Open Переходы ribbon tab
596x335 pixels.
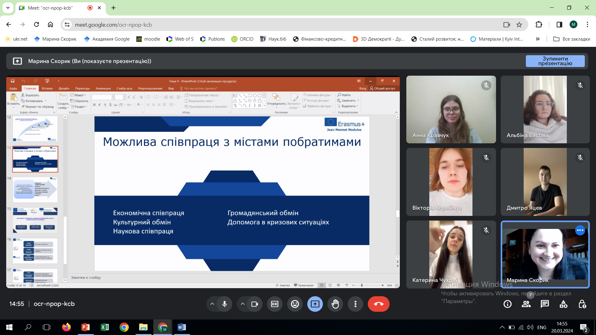click(x=82, y=88)
